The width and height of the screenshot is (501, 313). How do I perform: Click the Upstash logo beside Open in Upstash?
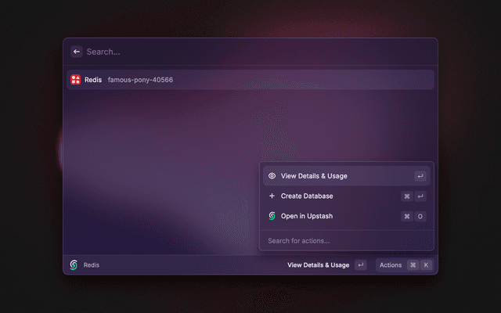[x=272, y=216]
